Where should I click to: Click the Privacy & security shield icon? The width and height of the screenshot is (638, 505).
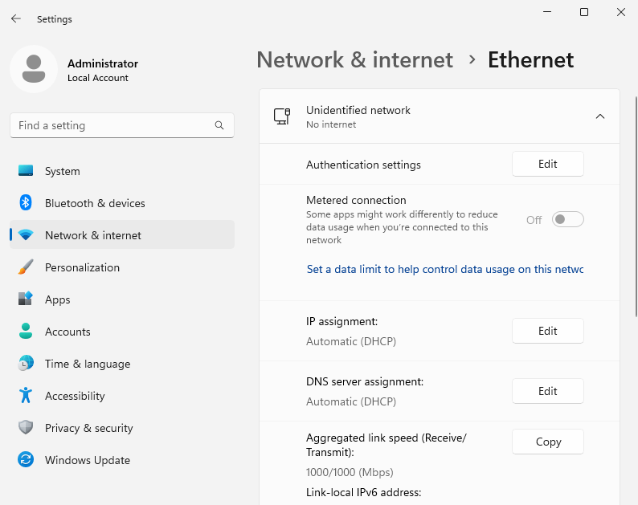click(26, 428)
